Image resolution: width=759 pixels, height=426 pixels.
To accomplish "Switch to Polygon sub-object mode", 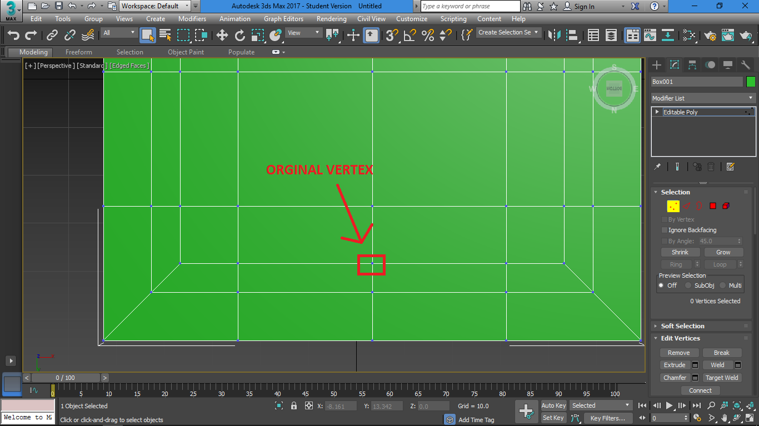I will tap(713, 206).
